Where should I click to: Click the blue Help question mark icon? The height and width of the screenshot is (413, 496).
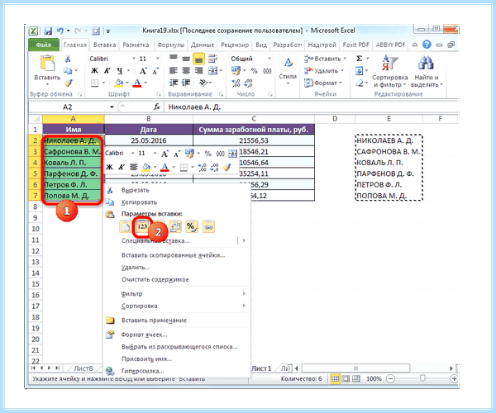[427, 45]
